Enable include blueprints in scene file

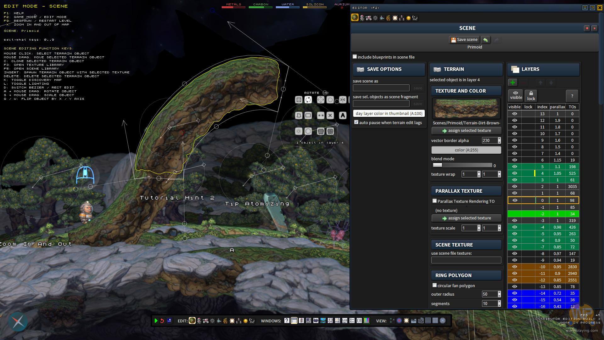(x=355, y=57)
